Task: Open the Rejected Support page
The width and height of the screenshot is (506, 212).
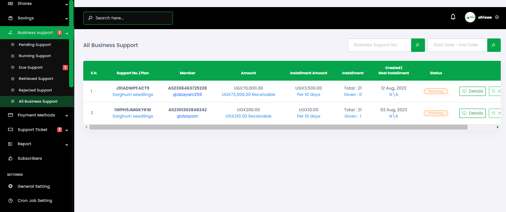Action: coord(35,90)
